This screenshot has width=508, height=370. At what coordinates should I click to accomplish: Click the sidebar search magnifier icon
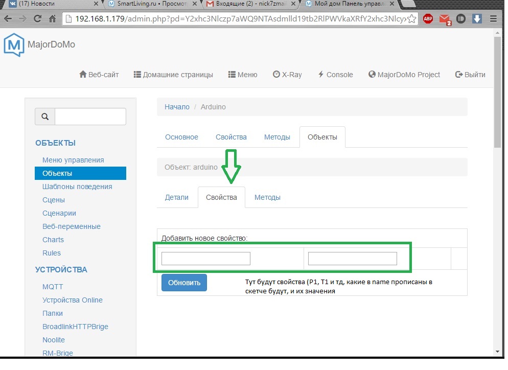tap(45, 117)
